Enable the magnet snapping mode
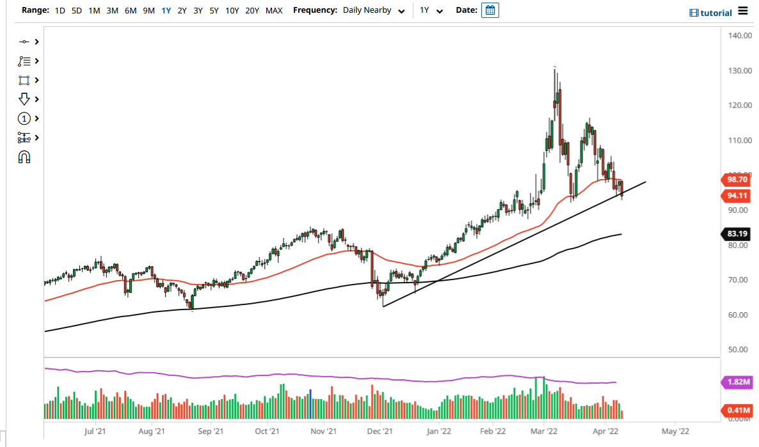 [x=24, y=157]
